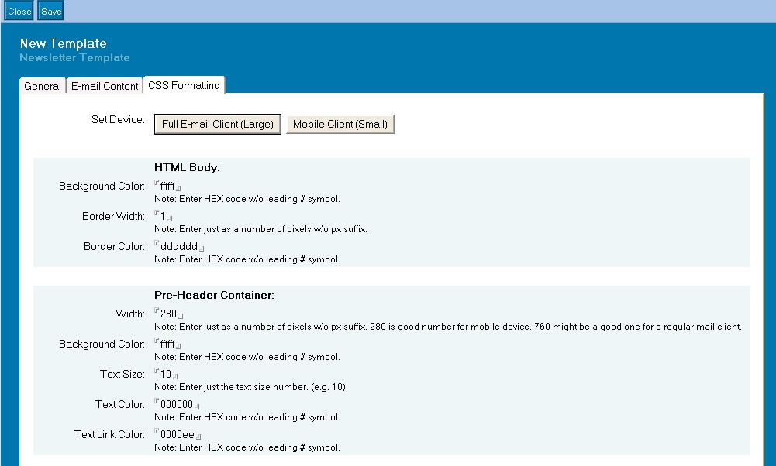Choose Full E-mail Client (Large) device
Viewport: 776px width, 466px height.
click(218, 124)
